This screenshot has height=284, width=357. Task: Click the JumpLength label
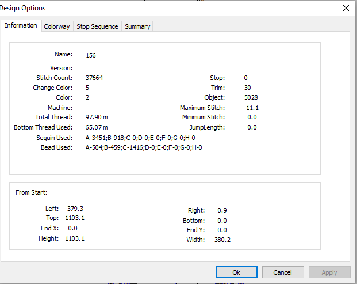click(207, 127)
